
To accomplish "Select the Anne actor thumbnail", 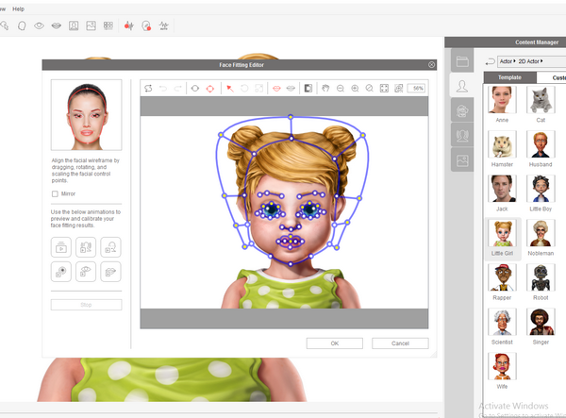I will tap(502, 100).
